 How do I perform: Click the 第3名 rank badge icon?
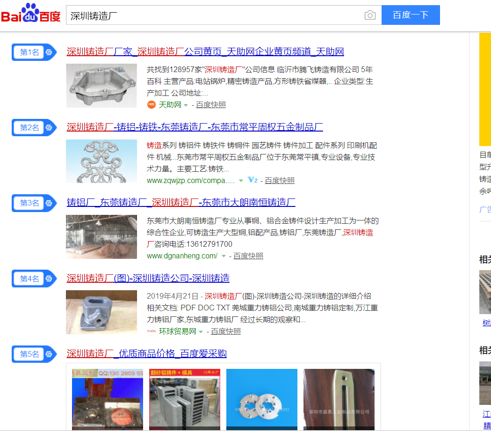(x=35, y=203)
